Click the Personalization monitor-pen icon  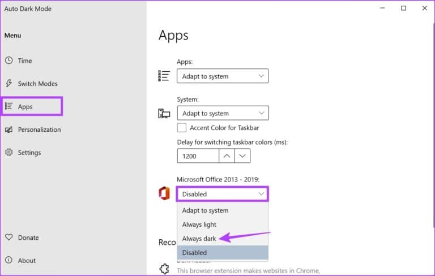[x=9, y=130]
